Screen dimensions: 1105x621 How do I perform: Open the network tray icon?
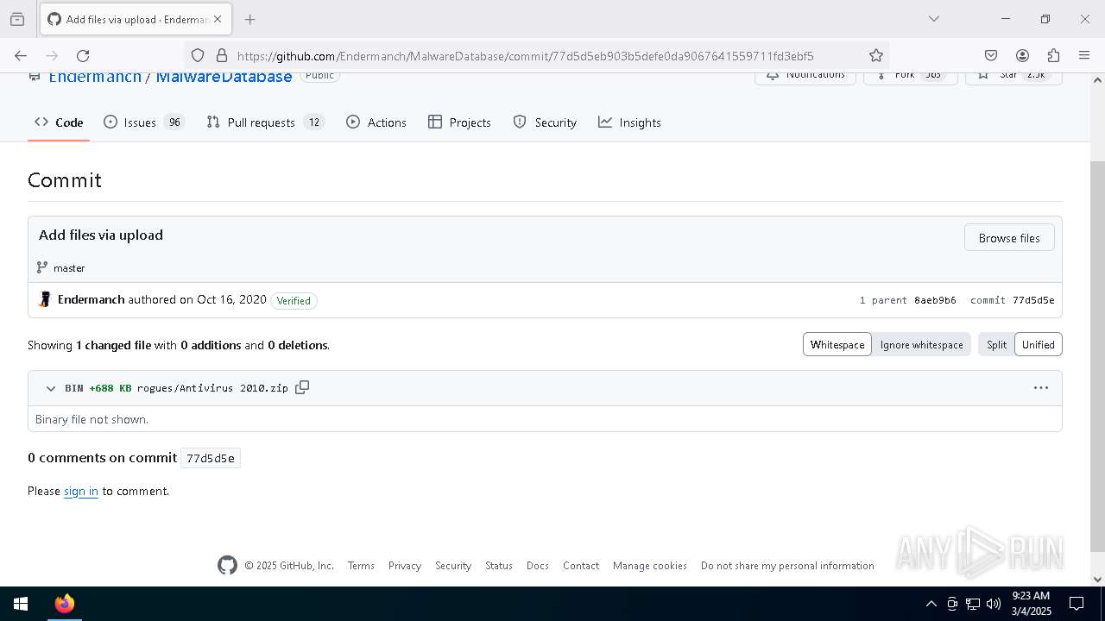pos(973,604)
